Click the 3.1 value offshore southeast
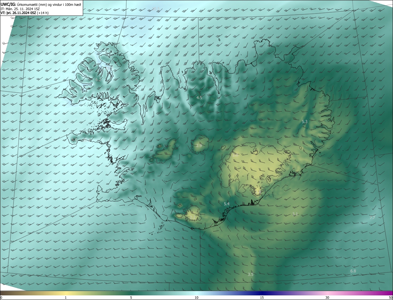This screenshot has height=300, width=393. tap(295, 214)
